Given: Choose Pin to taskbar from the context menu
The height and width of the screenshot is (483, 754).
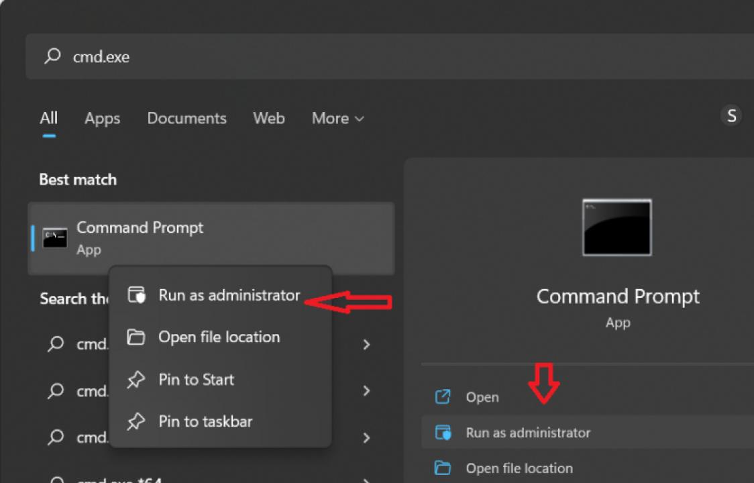Looking at the screenshot, I should click(205, 421).
